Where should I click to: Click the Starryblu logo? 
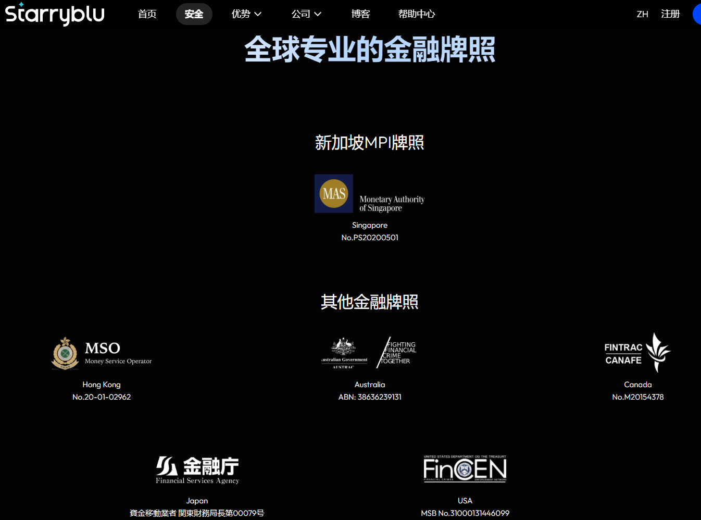point(55,14)
